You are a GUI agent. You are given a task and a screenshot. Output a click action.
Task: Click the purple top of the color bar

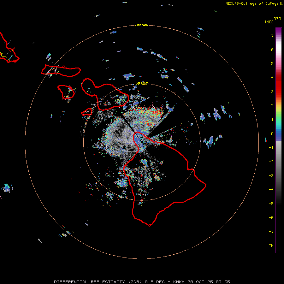pyautogui.click(x=279, y=31)
